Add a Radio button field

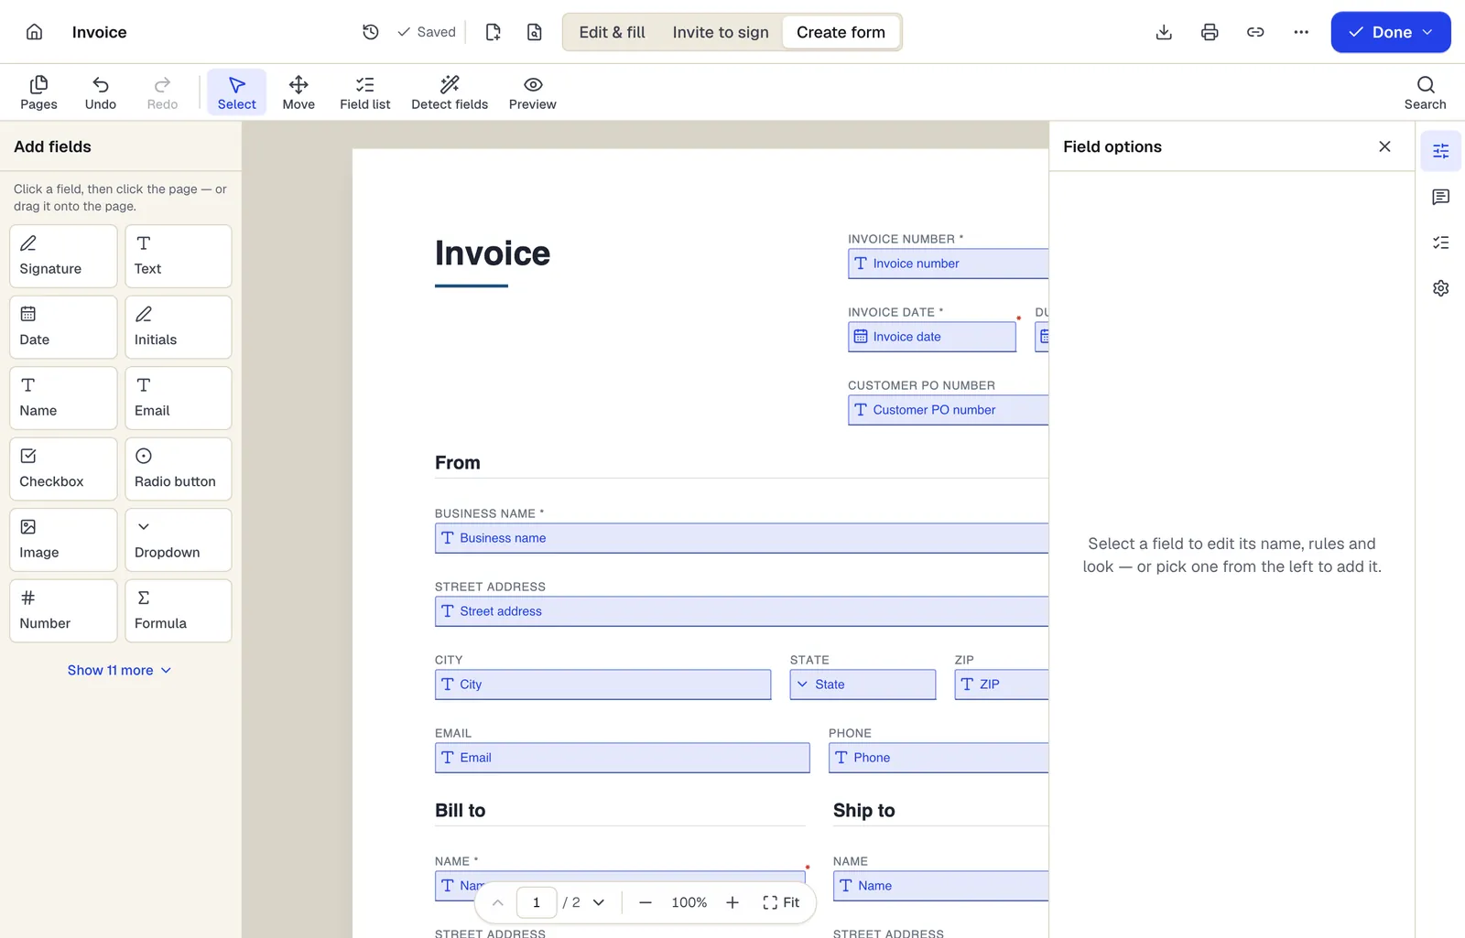pyautogui.click(x=179, y=469)
